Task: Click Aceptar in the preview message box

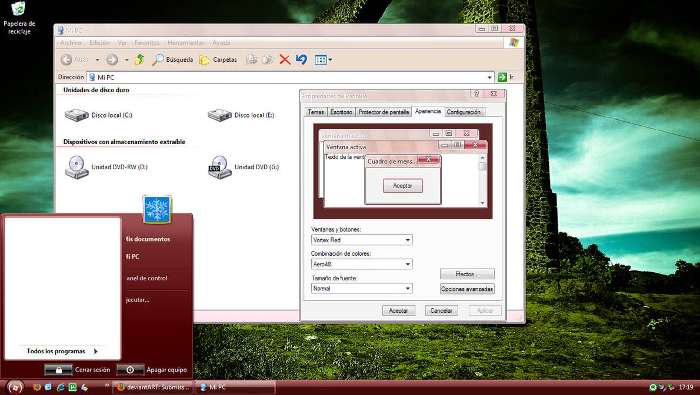Action: [x=403, y=186]
